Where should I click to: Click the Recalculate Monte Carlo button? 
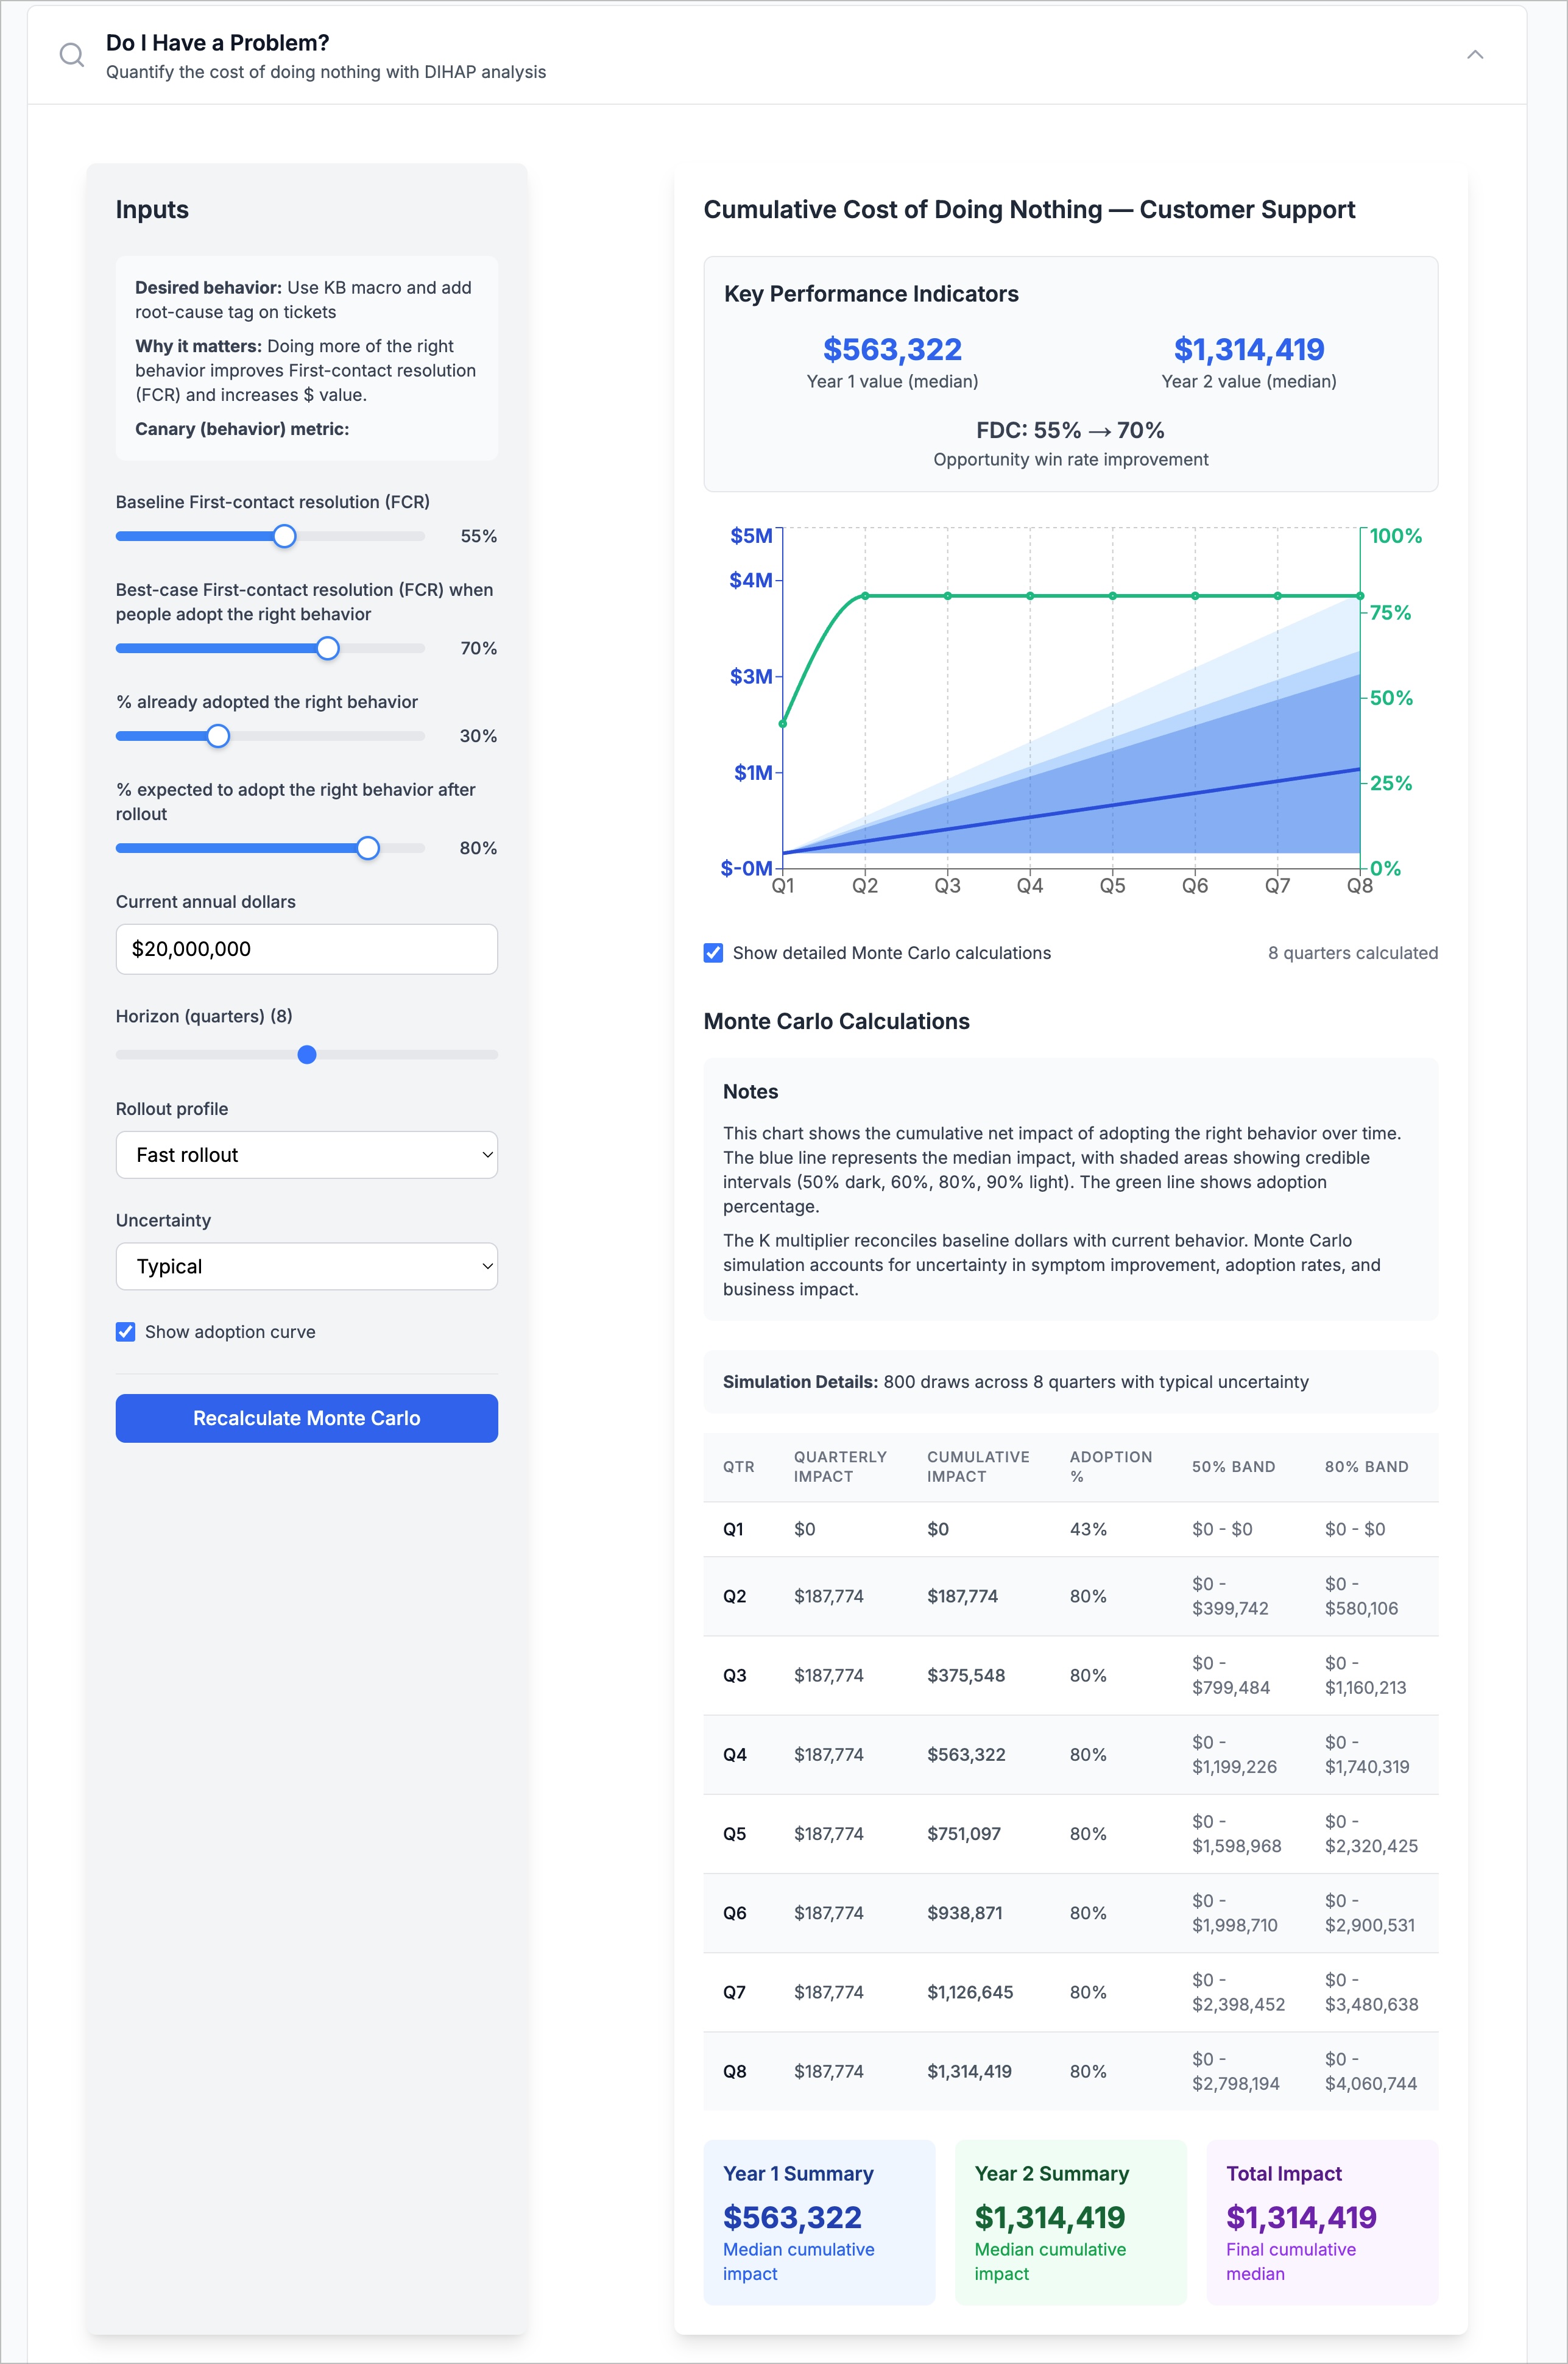pyautogui.click(x=306, y=1418)
